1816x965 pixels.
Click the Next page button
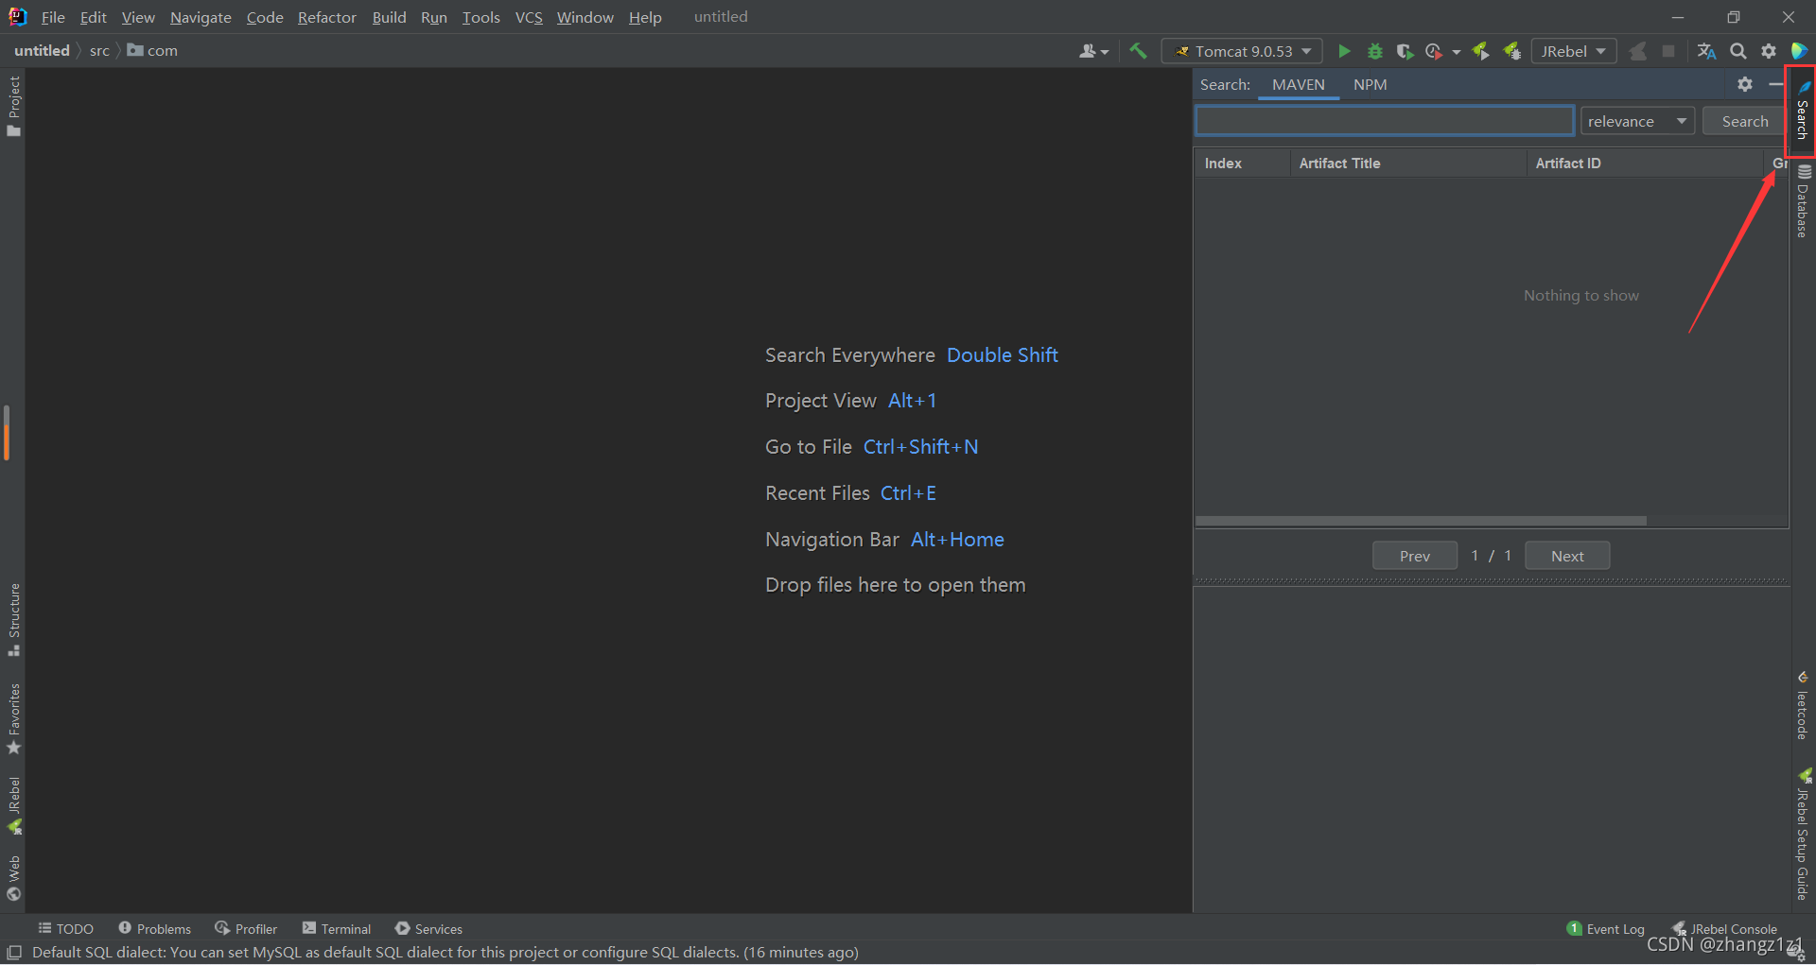point(1566,556)
